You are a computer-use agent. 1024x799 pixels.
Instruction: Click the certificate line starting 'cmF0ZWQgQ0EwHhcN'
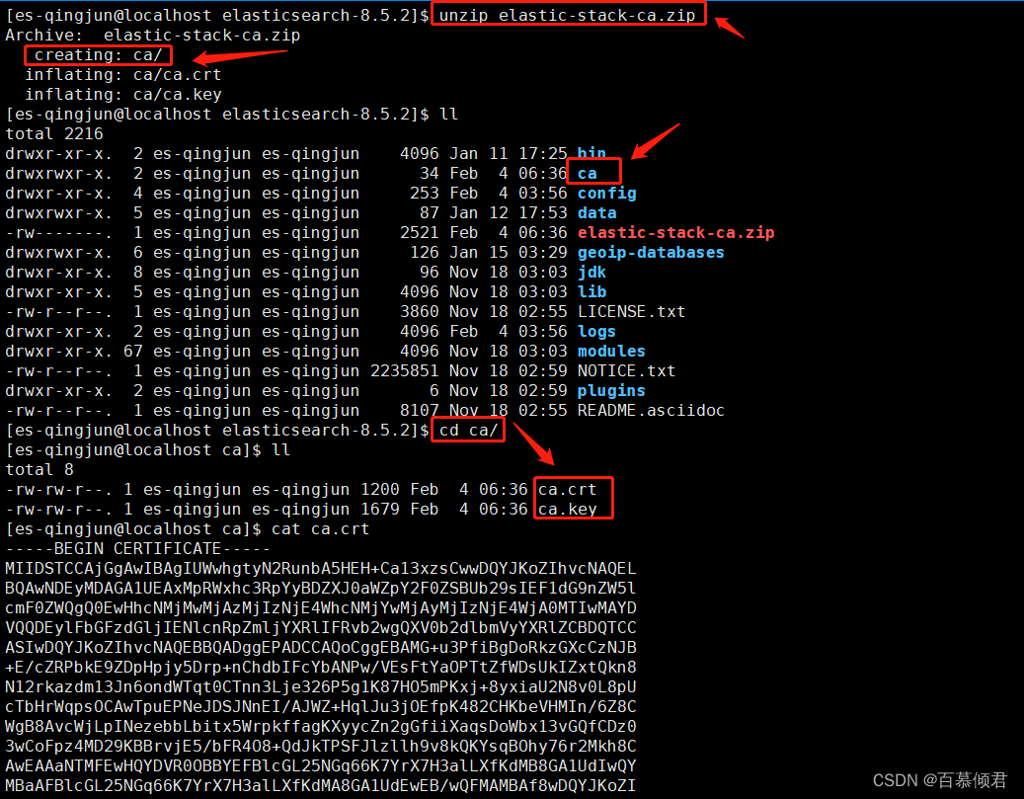click(x=321, y=608)
